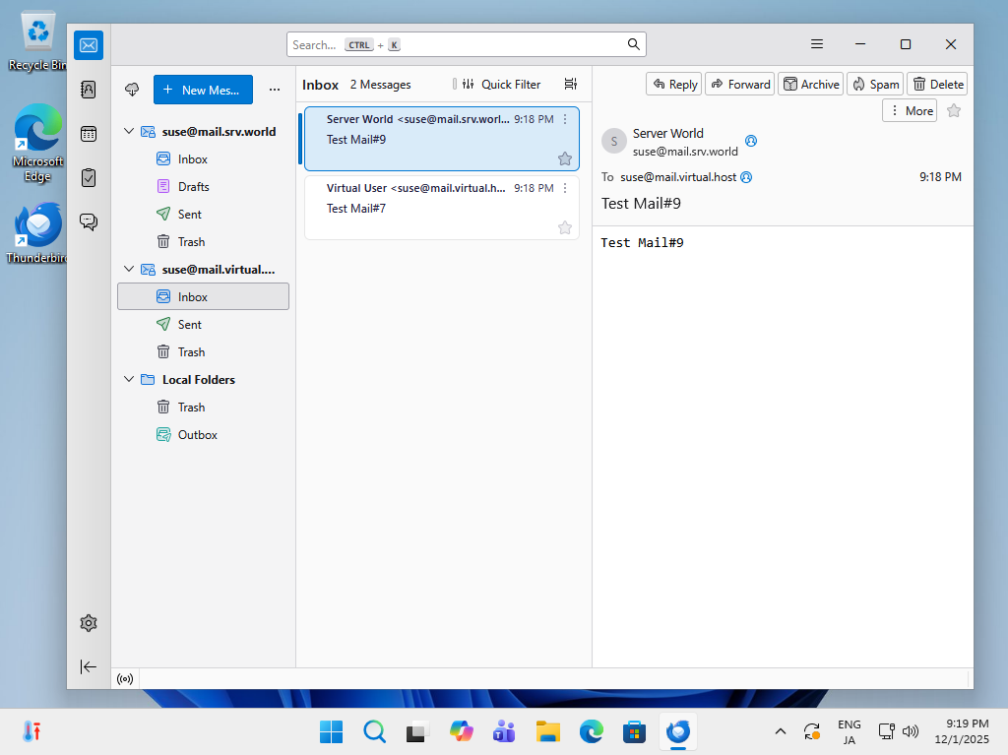1008x755 pixels.
Task: Star the Test Mail#7 message
Action: [565, 227]
